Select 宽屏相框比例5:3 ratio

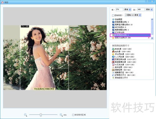[122, 30]
